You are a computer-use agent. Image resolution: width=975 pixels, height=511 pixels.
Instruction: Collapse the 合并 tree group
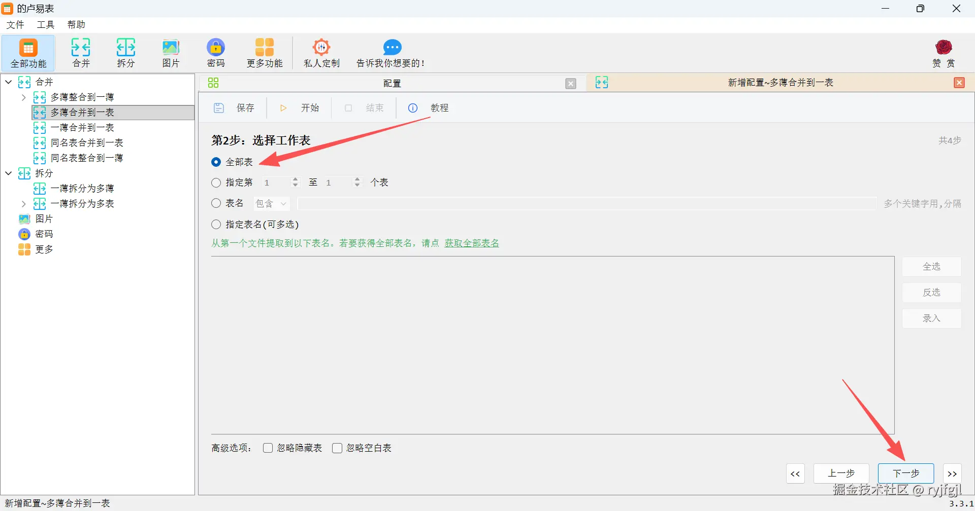pyautogui.click(x=9, y=82)
